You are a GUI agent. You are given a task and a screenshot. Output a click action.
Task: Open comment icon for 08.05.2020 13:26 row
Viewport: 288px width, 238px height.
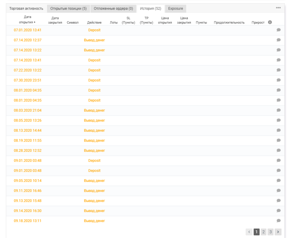click(x=278, y=120)
